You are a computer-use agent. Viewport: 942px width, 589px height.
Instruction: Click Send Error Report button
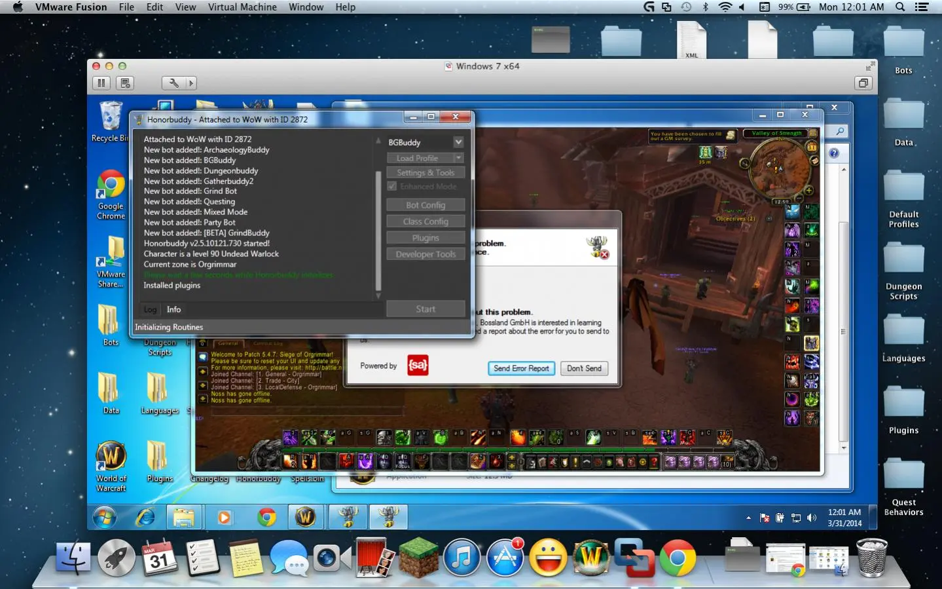[x=521, y=368]
